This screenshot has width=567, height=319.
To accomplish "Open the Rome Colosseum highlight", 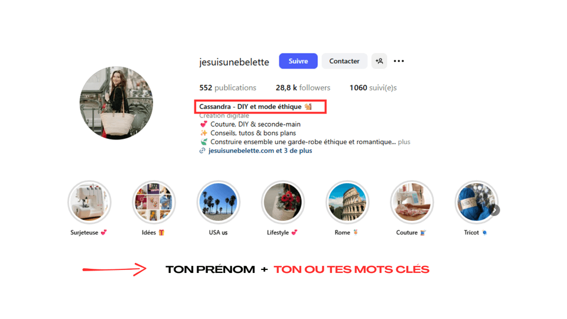I will point(347,202).
